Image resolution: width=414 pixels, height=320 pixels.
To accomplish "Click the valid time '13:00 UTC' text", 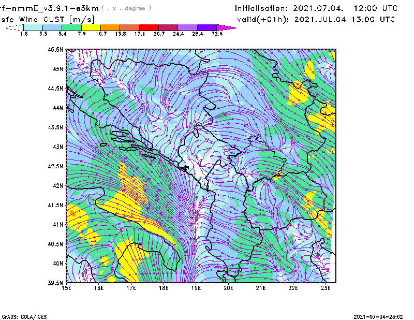I will pyautogui.click(x=373, y=20).
